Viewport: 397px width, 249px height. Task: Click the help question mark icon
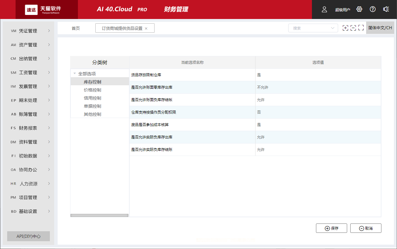click(372, 9)
